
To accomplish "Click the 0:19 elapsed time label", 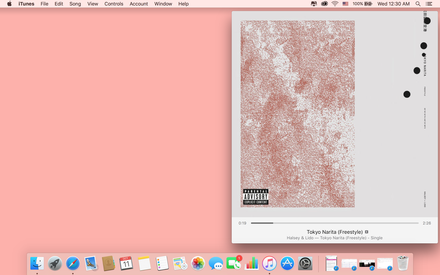I will coord(242,223).
